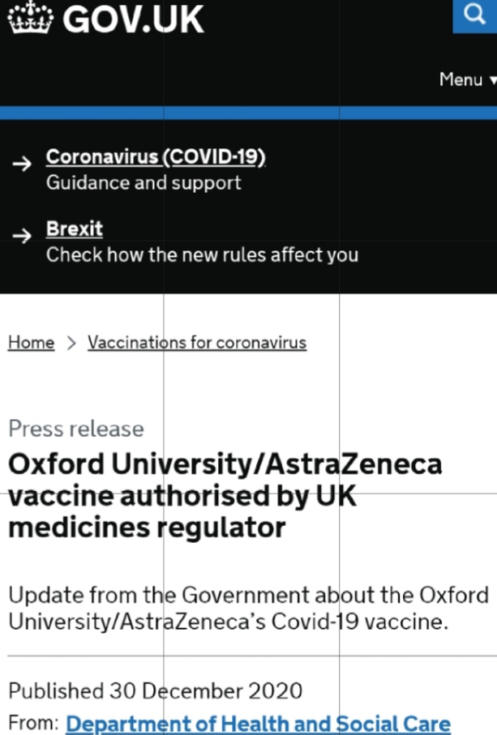Click the blue bar under the header
This screenshot has height=735, width=497.
coord(248,113)
